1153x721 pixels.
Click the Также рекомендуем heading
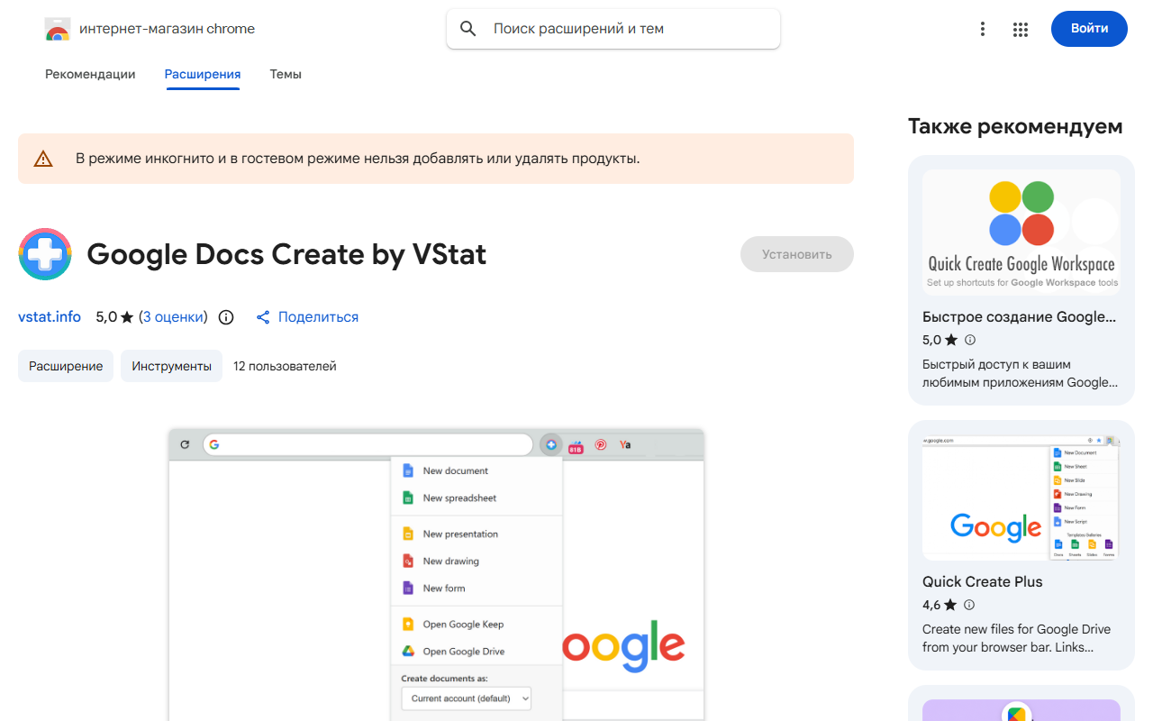tap(1015, 126)
